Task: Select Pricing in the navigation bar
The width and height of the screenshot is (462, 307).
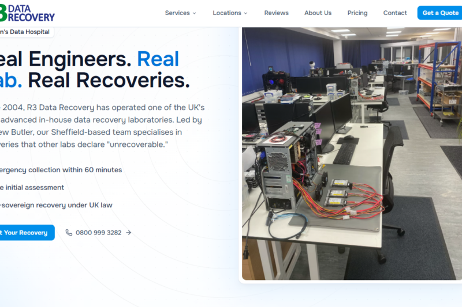Action: pos(357,13)
